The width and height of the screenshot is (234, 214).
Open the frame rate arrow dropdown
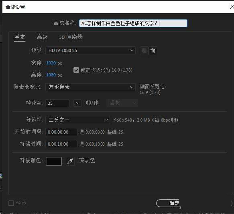(x=77, y=103)
